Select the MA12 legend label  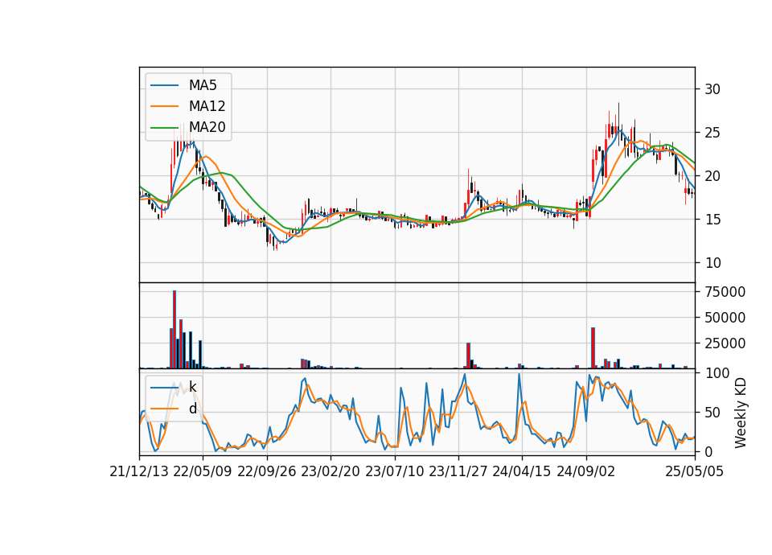click(207, 106)
